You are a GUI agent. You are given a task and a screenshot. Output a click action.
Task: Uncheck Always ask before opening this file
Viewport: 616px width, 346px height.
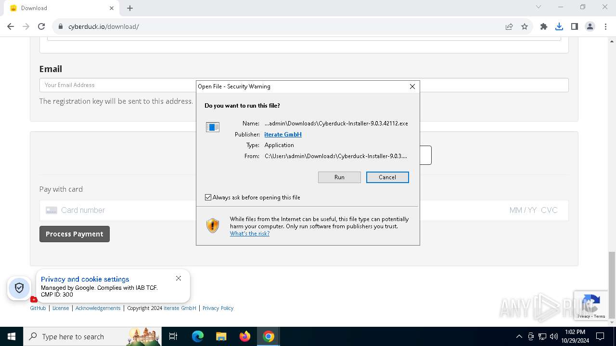208,198
